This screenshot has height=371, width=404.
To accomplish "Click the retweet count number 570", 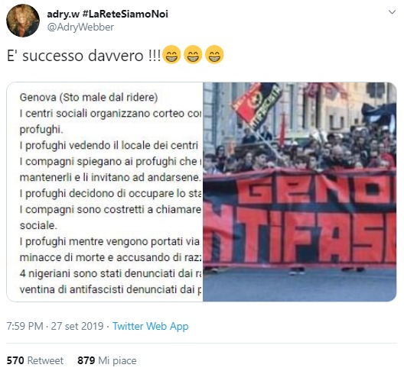I will pyautogui.click(x=15, y=360).
